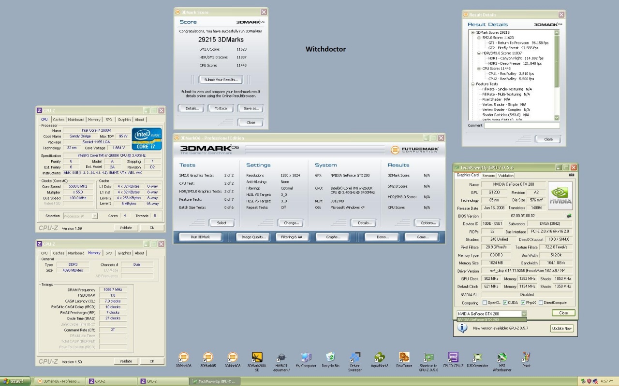Click the Recycle Bin icon
This screenshot has width=619, height=386.
click(330, 358)
